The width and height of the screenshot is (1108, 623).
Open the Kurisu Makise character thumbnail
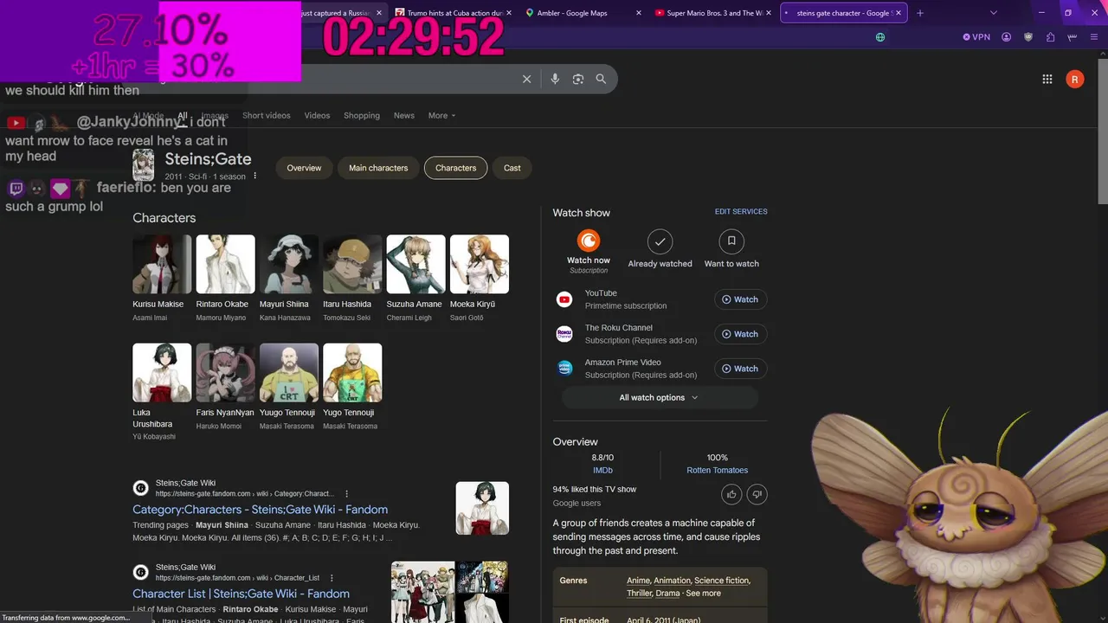click(162, 264)
